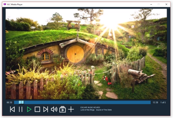Stop playback with the square icon

pos(38,109)
